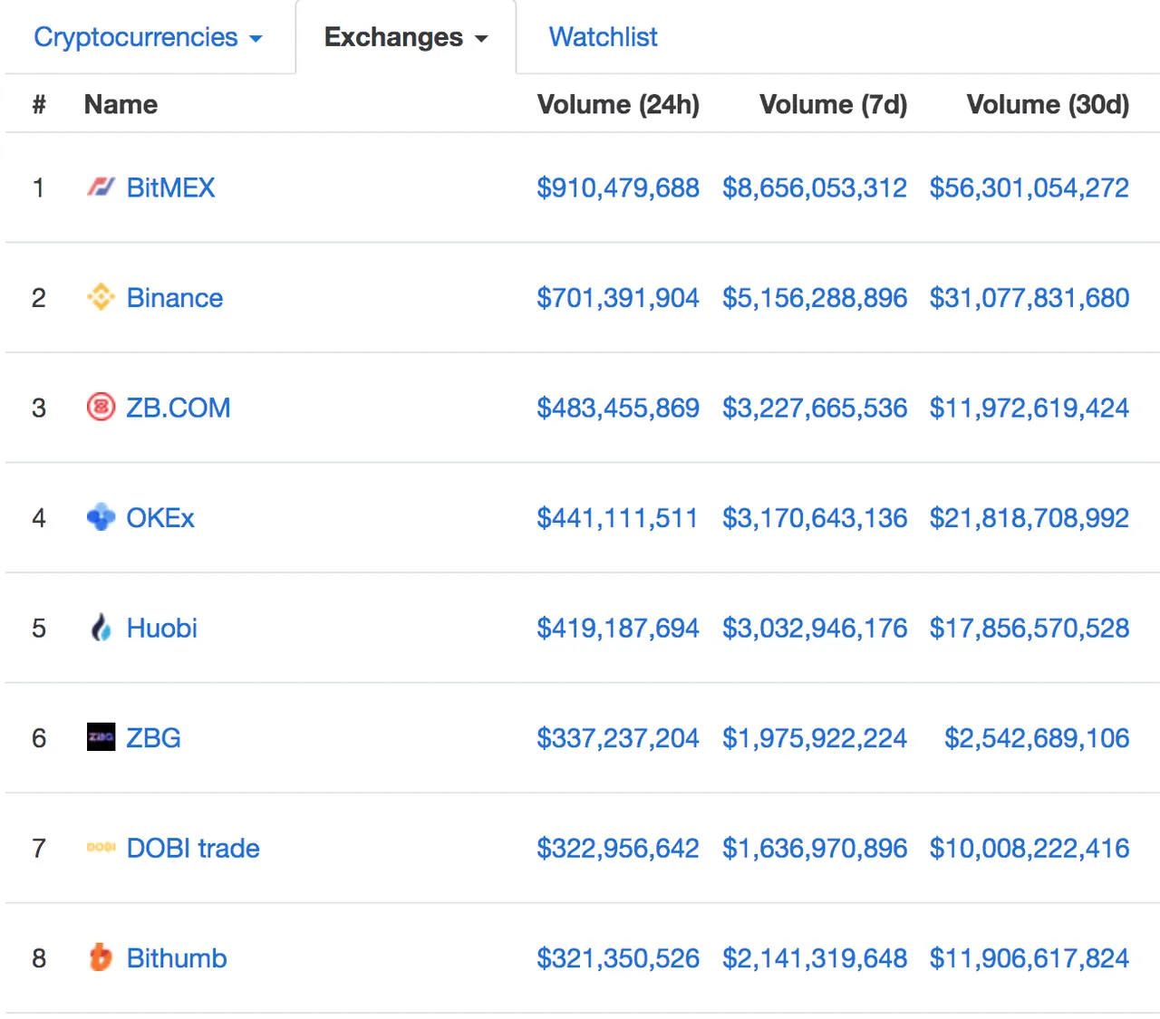Click Bithumb 24h volume $321,350,526
The width and height of the screenshot is (1160, 1019).
618,957
